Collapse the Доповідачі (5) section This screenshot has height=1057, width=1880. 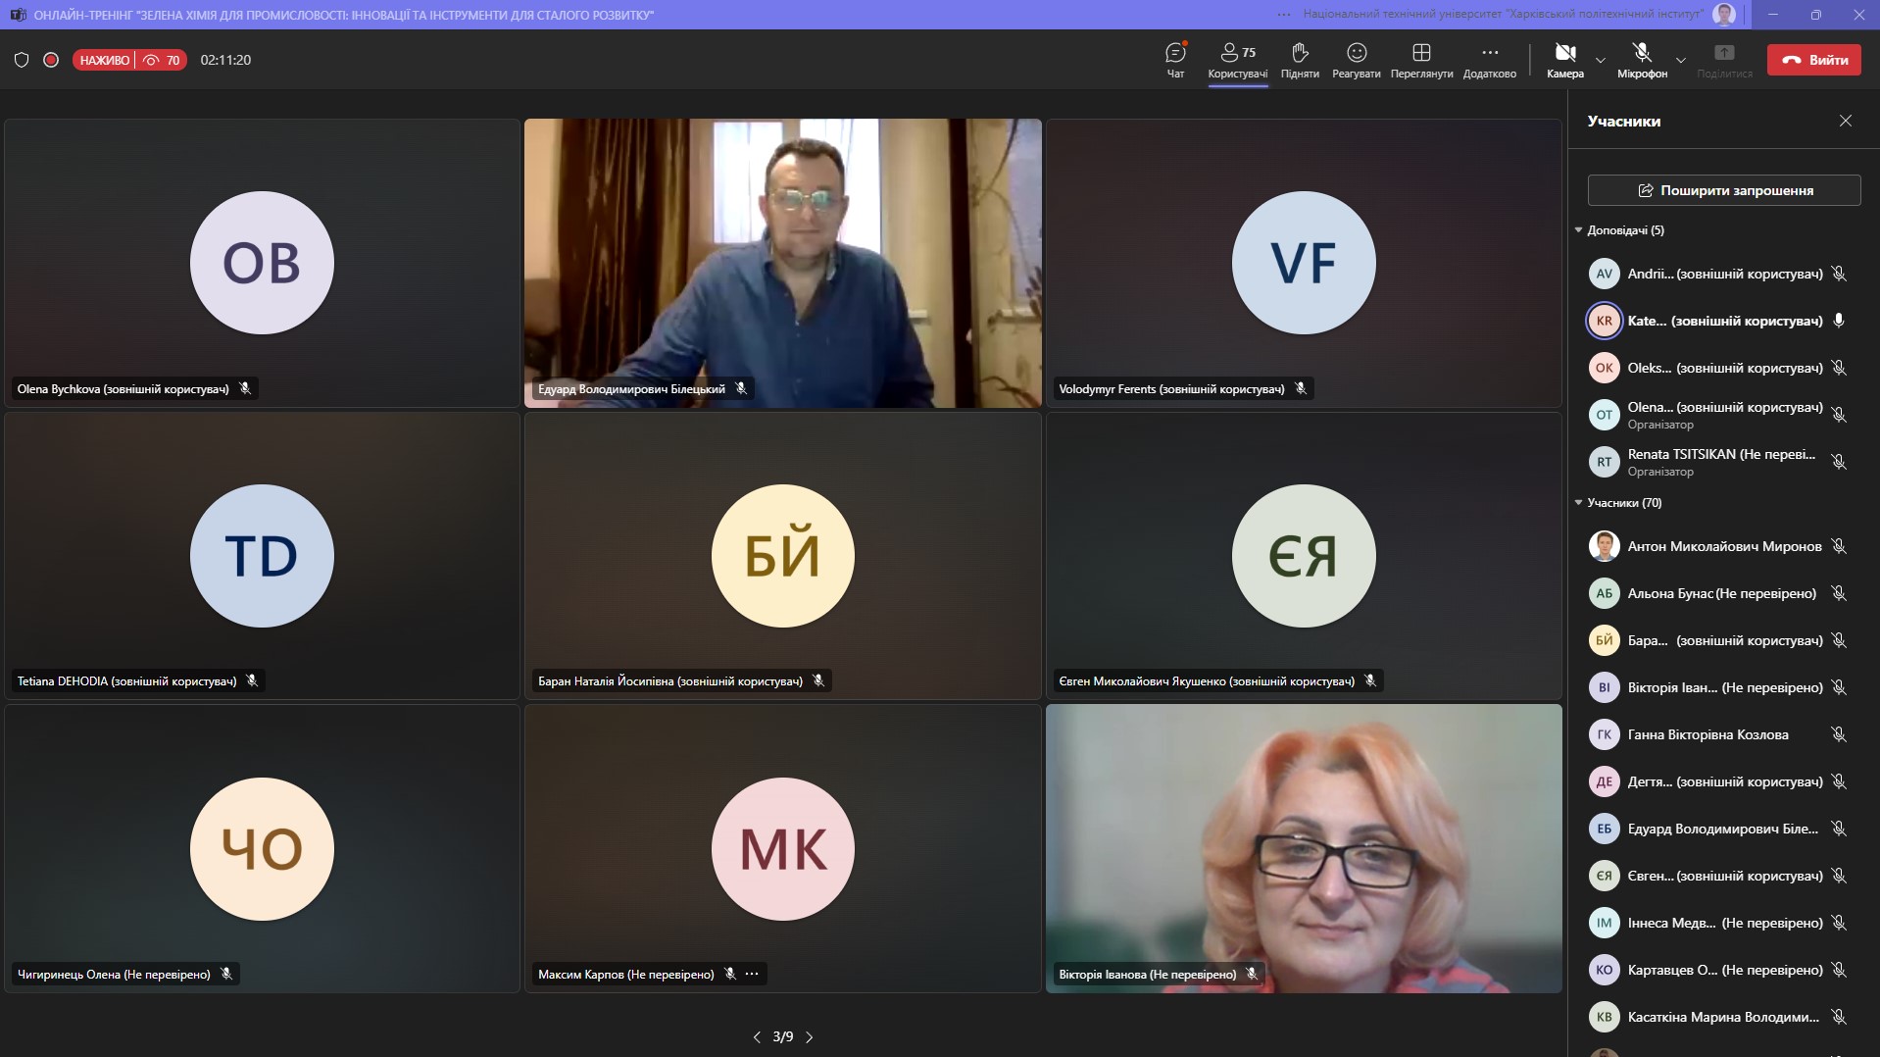pyautogui.click(x=1619, y=230)
